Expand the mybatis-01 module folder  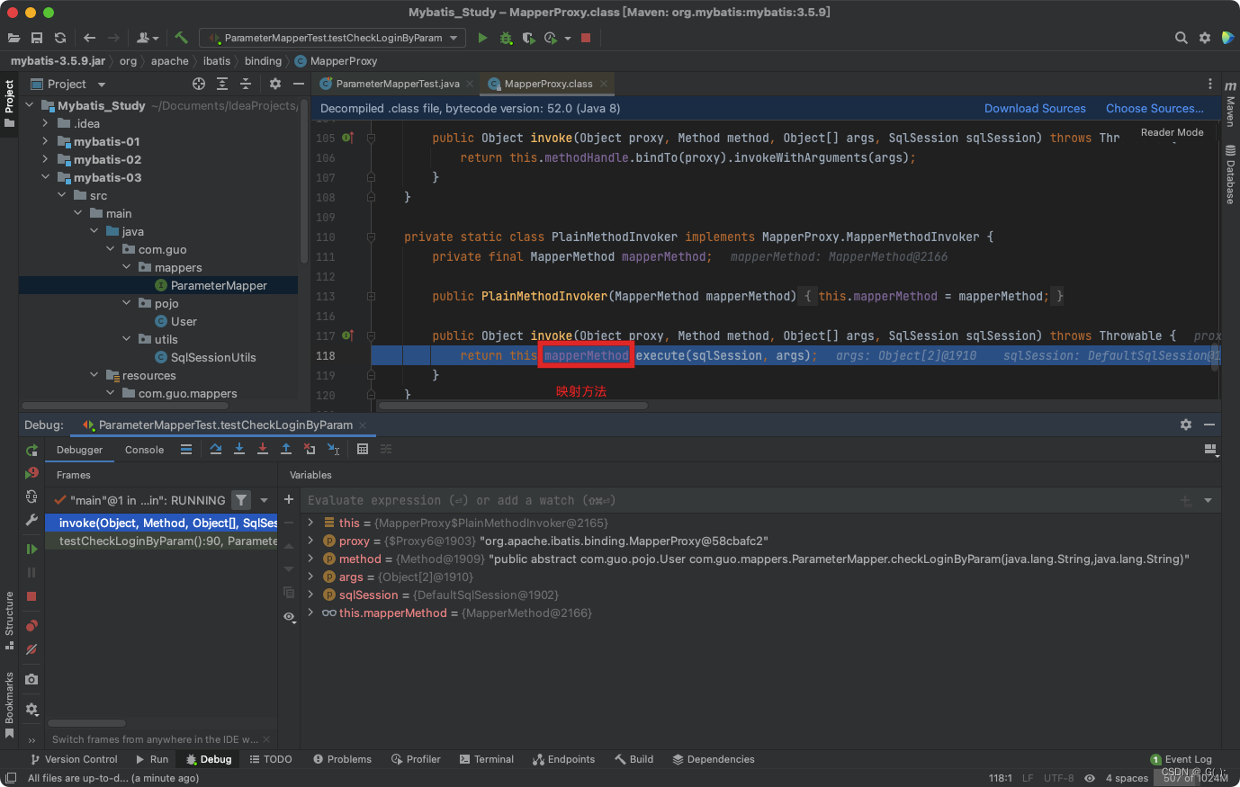pos(45,141)
